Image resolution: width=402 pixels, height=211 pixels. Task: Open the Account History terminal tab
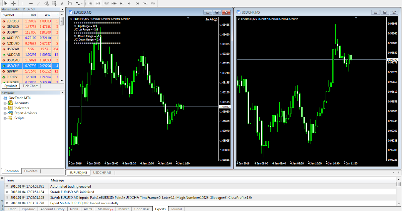pyautogui.click(x=53, y=209)
